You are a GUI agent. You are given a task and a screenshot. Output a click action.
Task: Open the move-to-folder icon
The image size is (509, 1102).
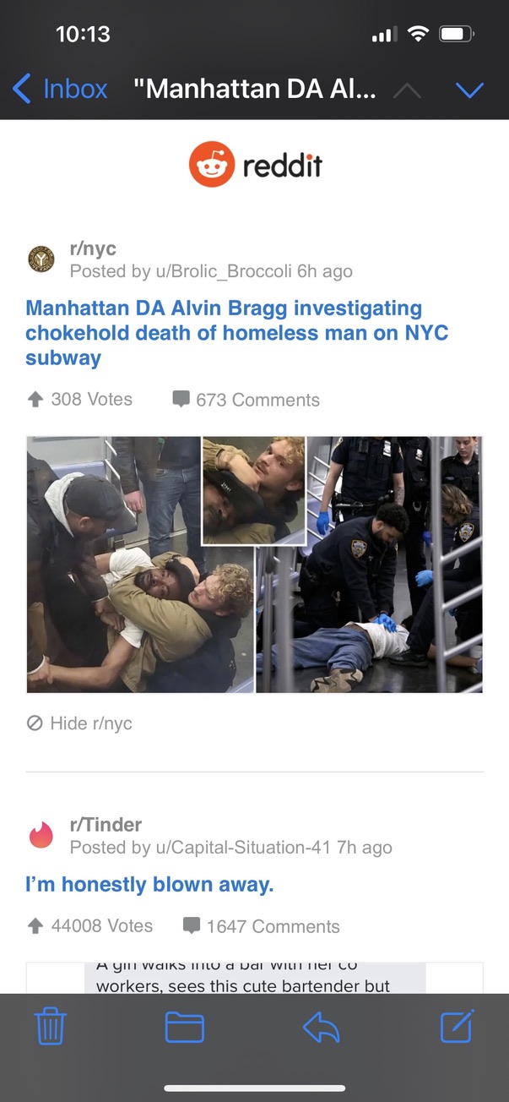[185, 1027]
